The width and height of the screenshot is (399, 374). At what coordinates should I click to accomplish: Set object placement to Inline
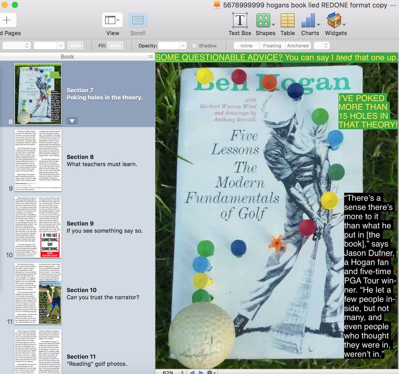coord(246,46)
